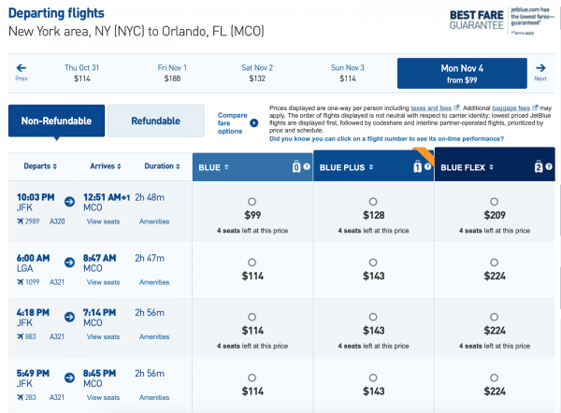The height and width of the screenshot is (413, 561).
Task: Click the Blue Plus fare bag icon
Action: 418,167
